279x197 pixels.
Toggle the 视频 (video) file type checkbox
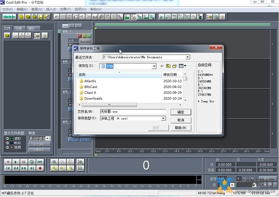(7, 147)
